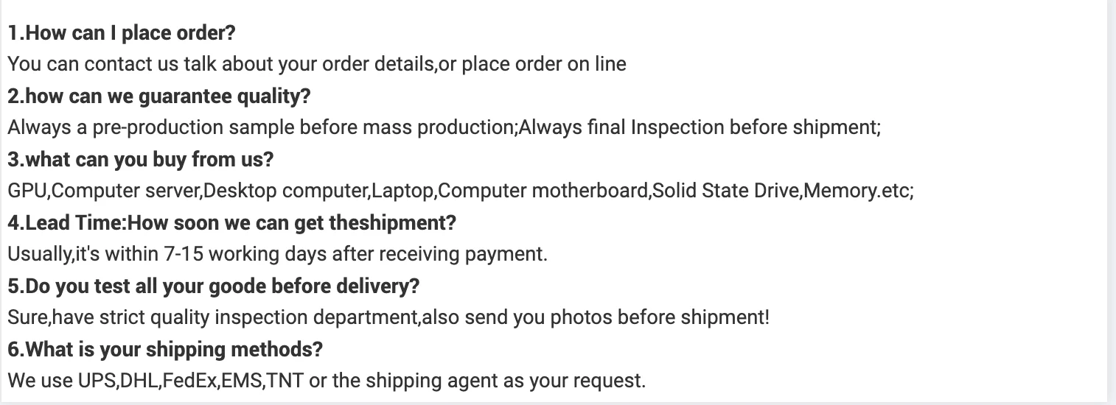Click 'Desktop computer' in the product list
This screenshot has width=1116, height=405.
[285, 191]
